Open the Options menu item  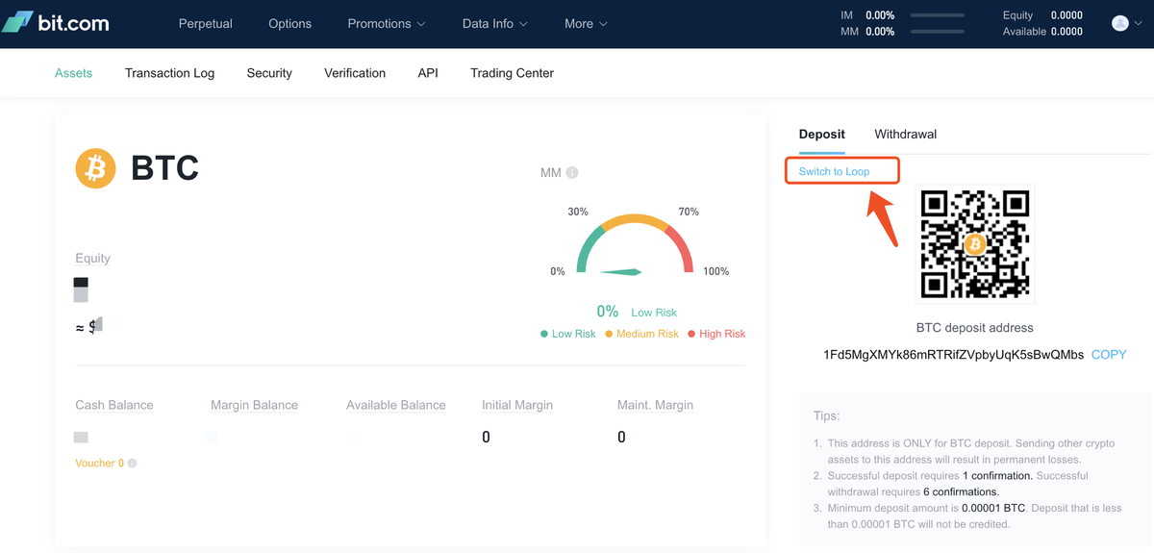coord(290,24)
